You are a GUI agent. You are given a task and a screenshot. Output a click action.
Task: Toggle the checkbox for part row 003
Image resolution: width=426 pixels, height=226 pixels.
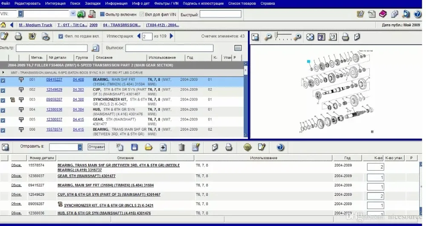(x=3, y=100)
